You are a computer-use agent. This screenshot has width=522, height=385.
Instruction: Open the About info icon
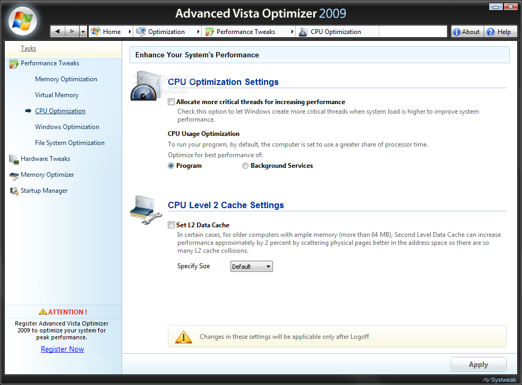click(457, 32)
